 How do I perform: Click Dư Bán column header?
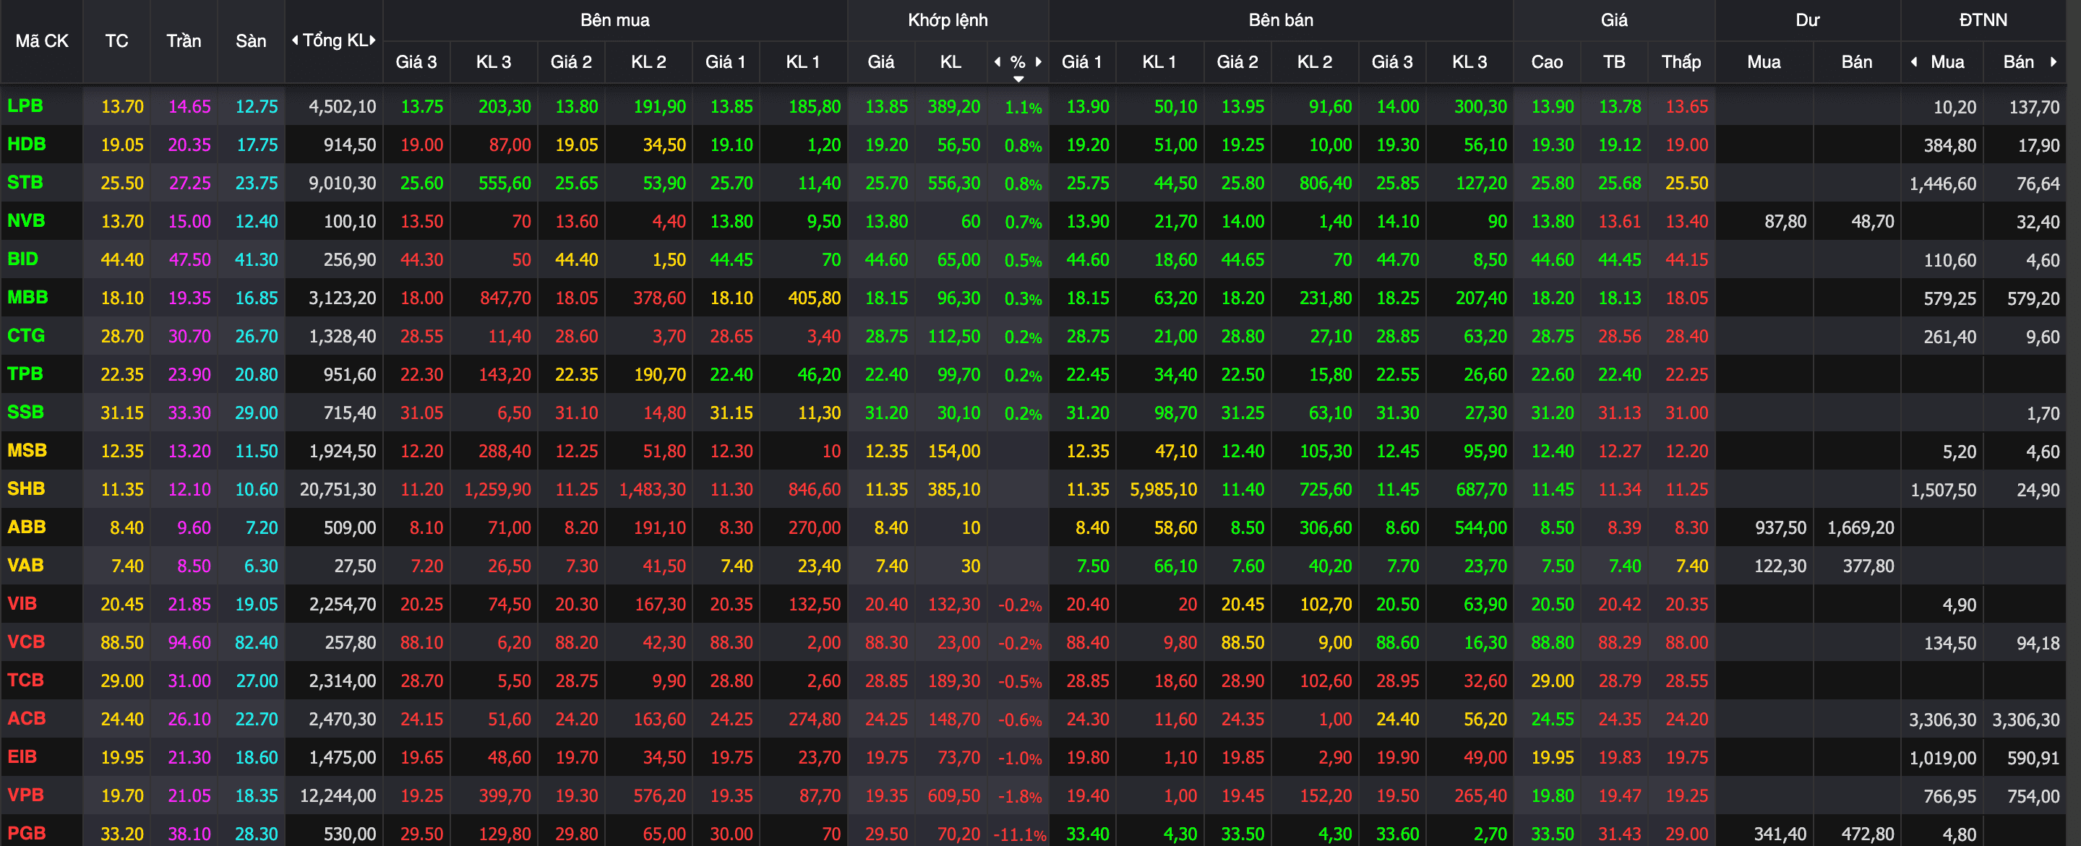1856,62
